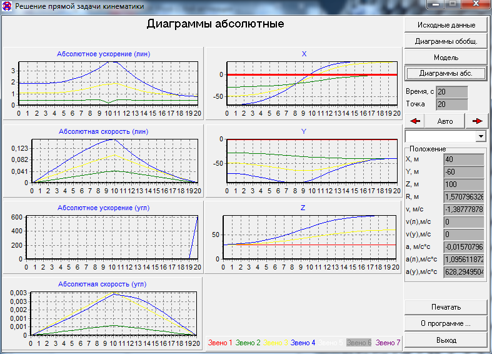Click the v(у),м/с value field
Viewport: 492px width, 354px height.
[464, 235]
